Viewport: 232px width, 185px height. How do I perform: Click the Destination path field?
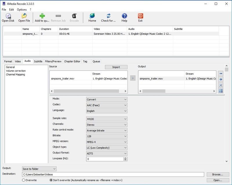pyautogui.click(x=113, y=175)
